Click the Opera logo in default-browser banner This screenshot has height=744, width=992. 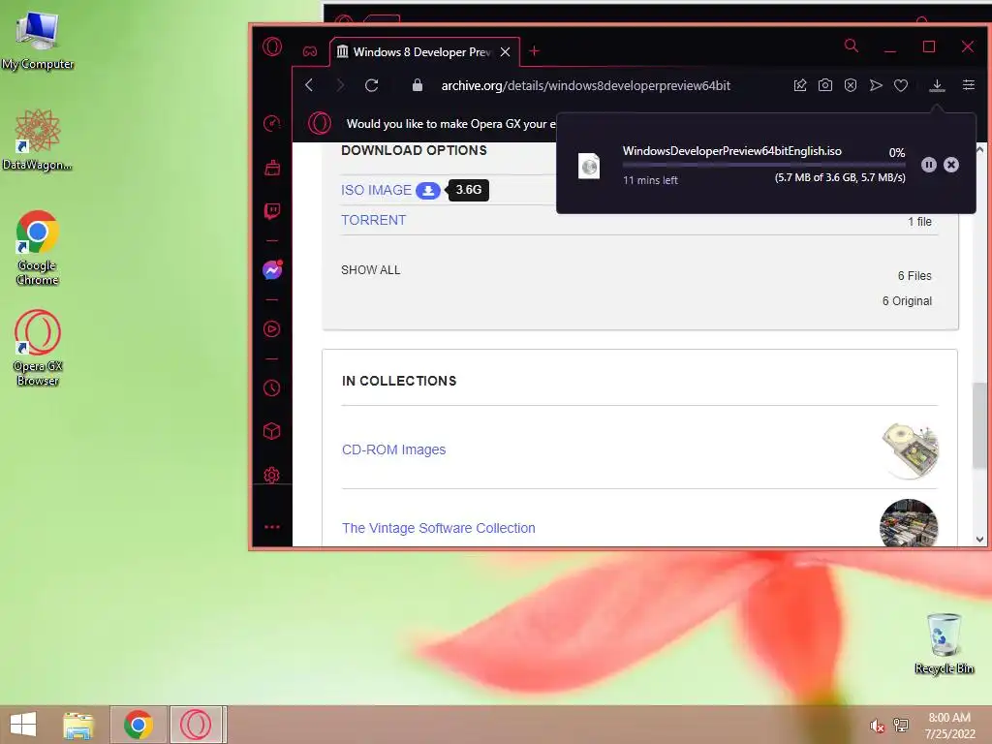[320, 123]
